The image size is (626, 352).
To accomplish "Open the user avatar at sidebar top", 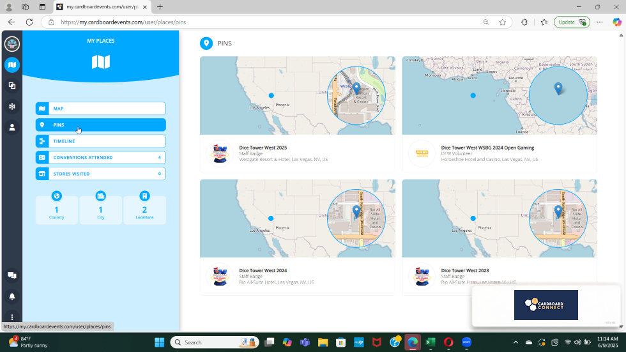I will (x=11, y=44).
